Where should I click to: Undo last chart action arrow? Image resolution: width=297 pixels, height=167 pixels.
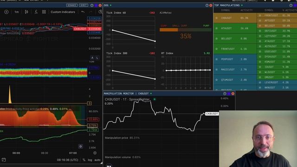[x=83, y=12]
